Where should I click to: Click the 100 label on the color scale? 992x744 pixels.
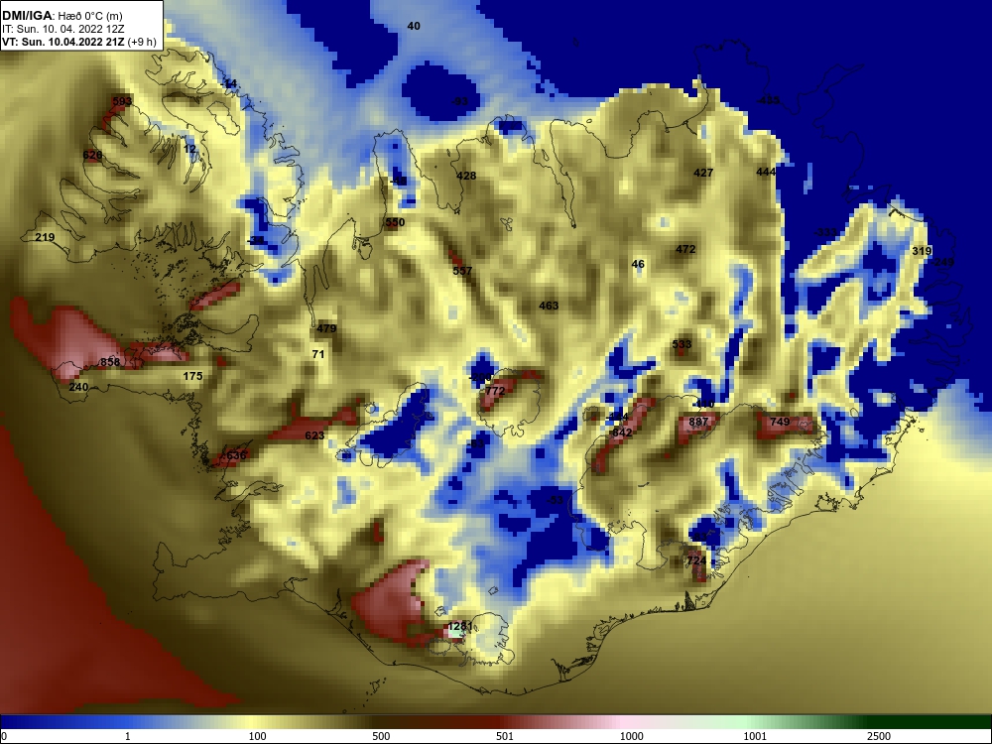(258, 736)
